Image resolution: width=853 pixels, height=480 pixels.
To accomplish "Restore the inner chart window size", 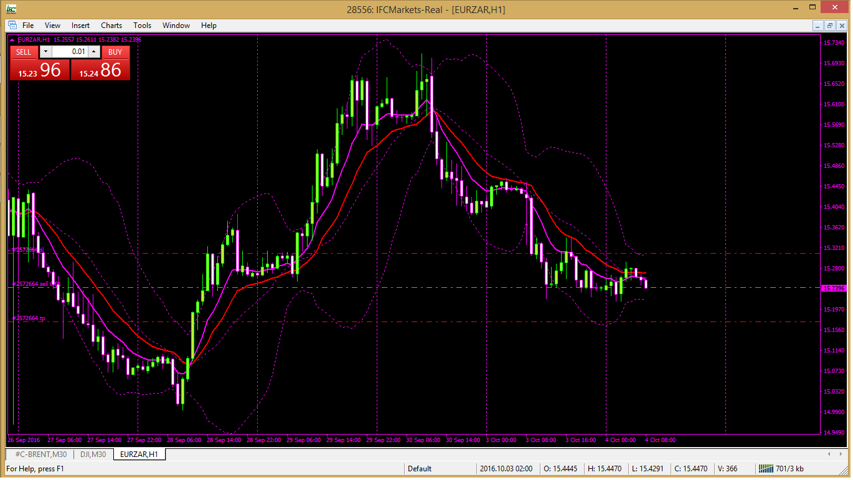I will coord(829,25).
